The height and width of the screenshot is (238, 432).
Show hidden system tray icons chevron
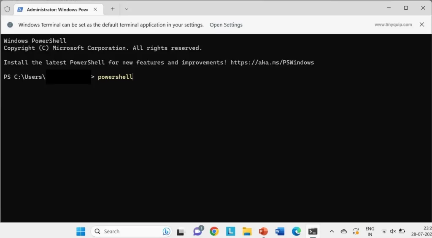(332, 231)
